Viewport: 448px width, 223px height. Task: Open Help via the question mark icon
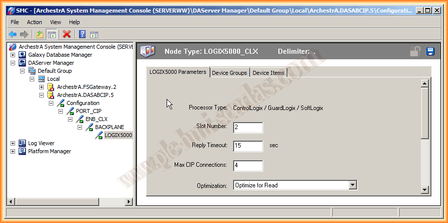tap(82, 34)
